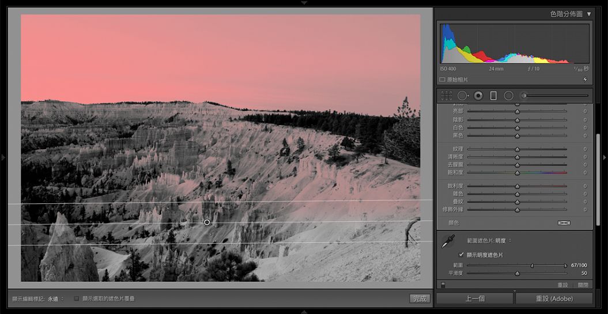Click the 範圍 slider right handle
The height and width of the screenshot is (314, 608).
tap(565, 266)
